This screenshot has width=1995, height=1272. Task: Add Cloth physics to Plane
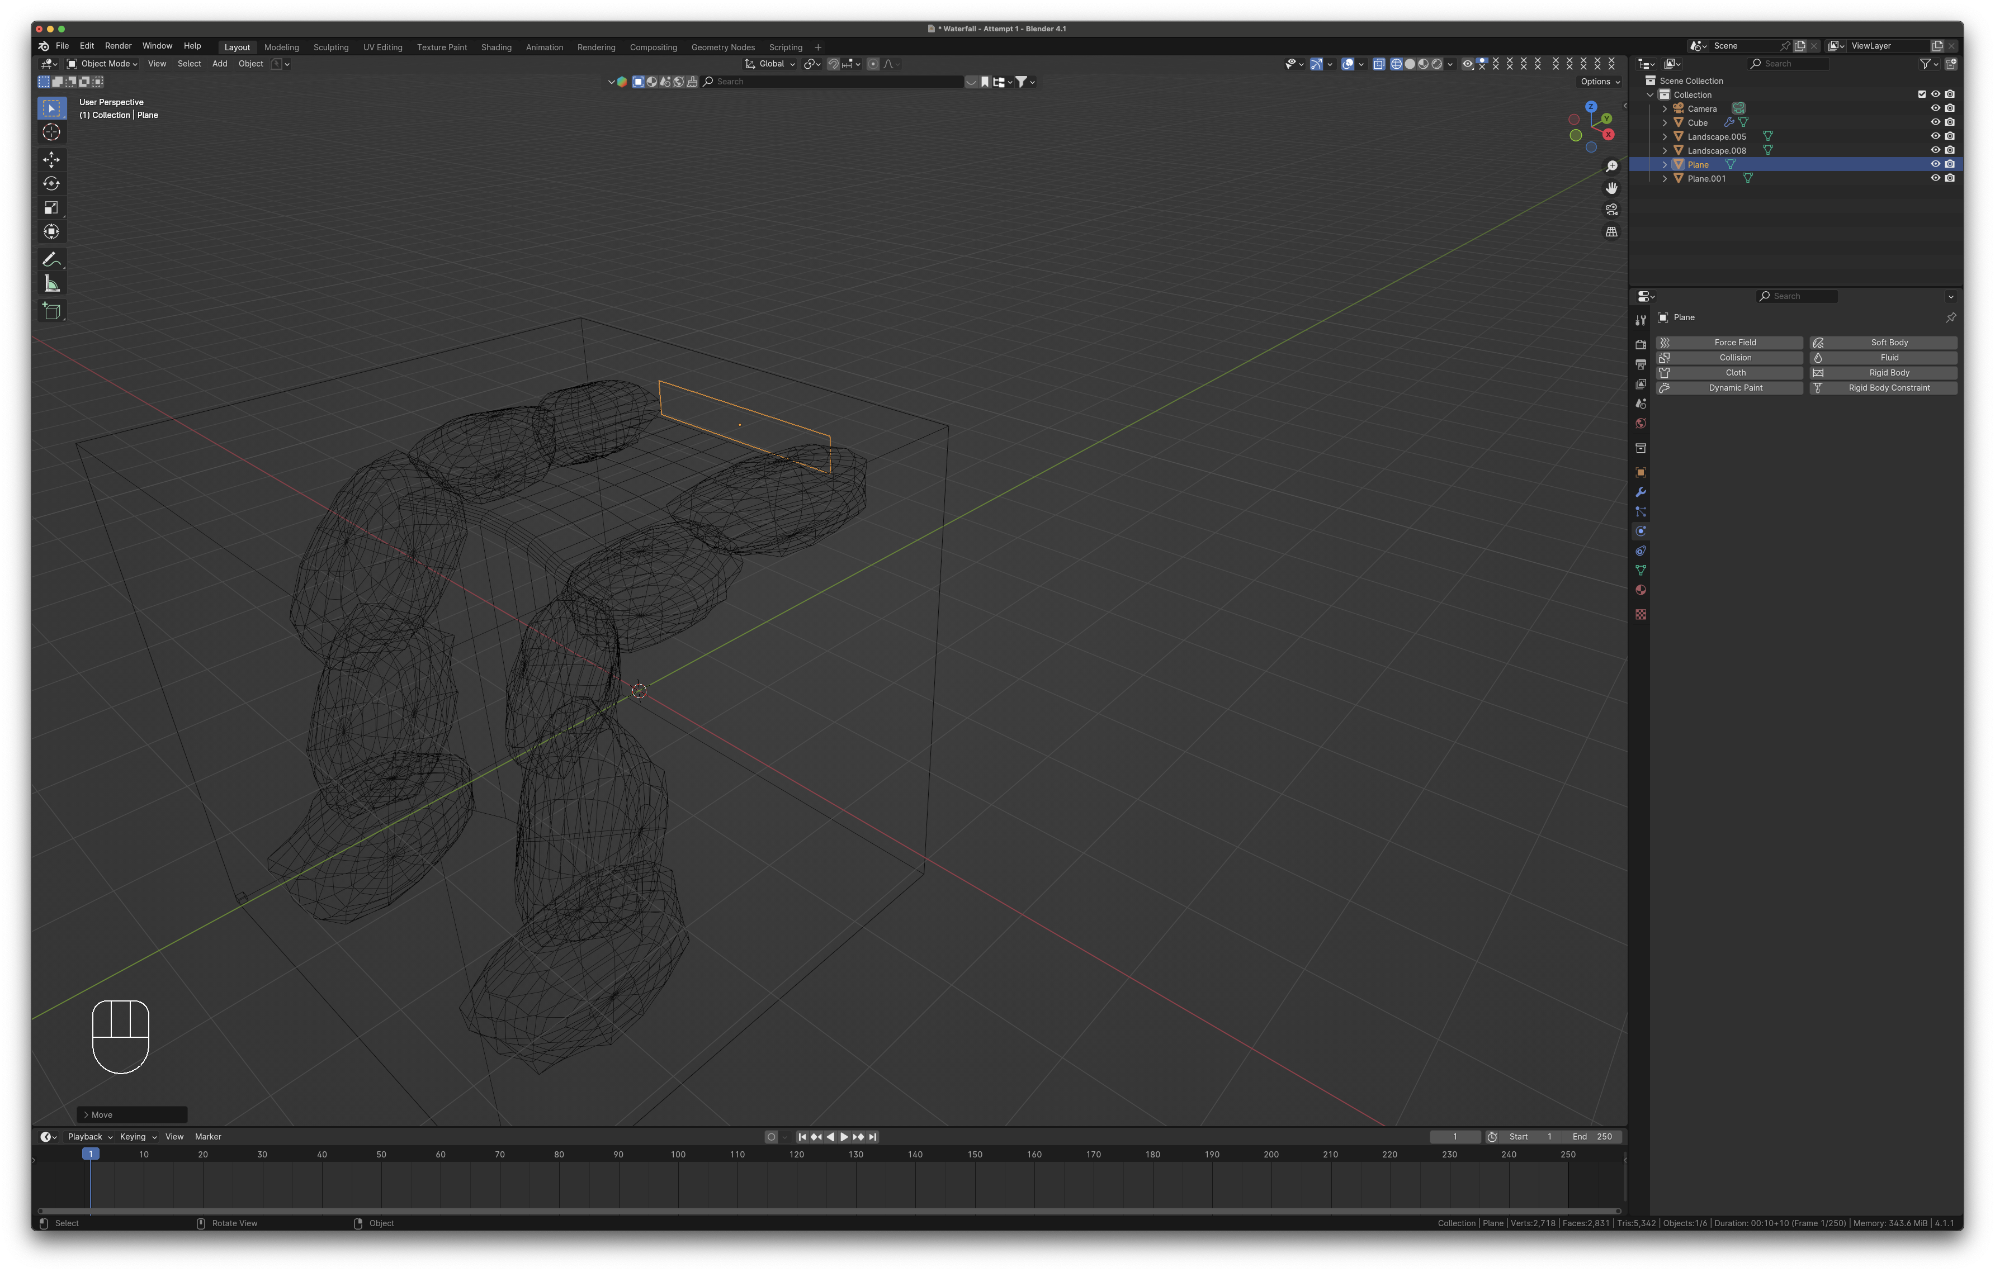(1729, 373)
